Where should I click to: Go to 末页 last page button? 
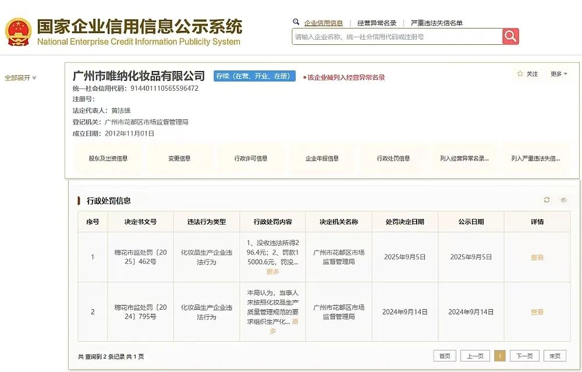click(555, 356)
